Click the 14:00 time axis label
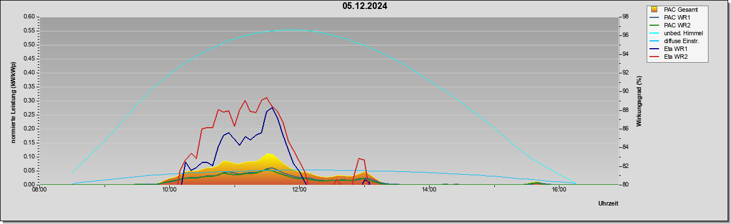The width and height of the screenshot is (731, 224). [x=429, y=190]
